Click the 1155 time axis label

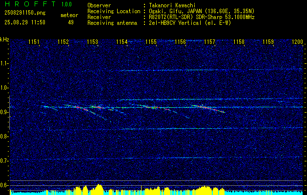point(151,42)
